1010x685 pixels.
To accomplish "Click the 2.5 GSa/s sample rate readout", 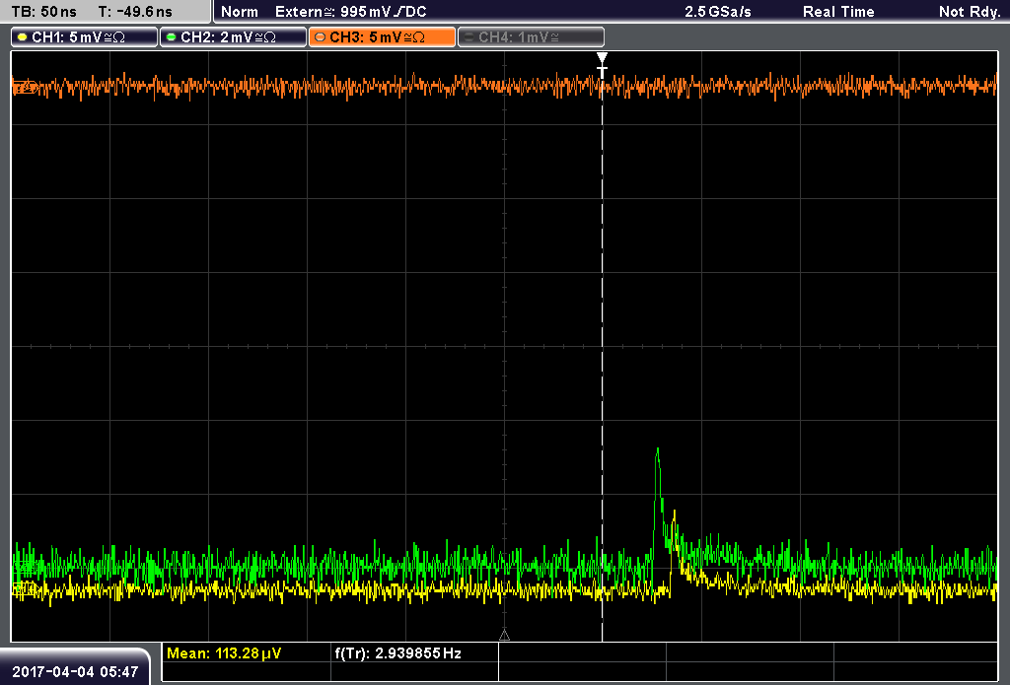I will (718, 12).
